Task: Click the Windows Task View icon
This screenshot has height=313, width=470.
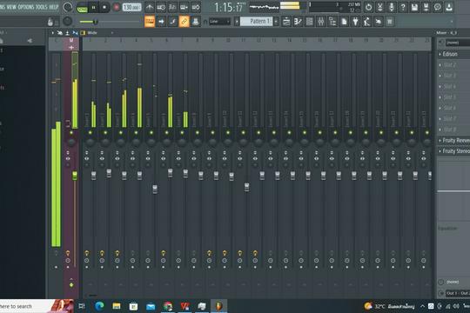Action: pos(82,306)
